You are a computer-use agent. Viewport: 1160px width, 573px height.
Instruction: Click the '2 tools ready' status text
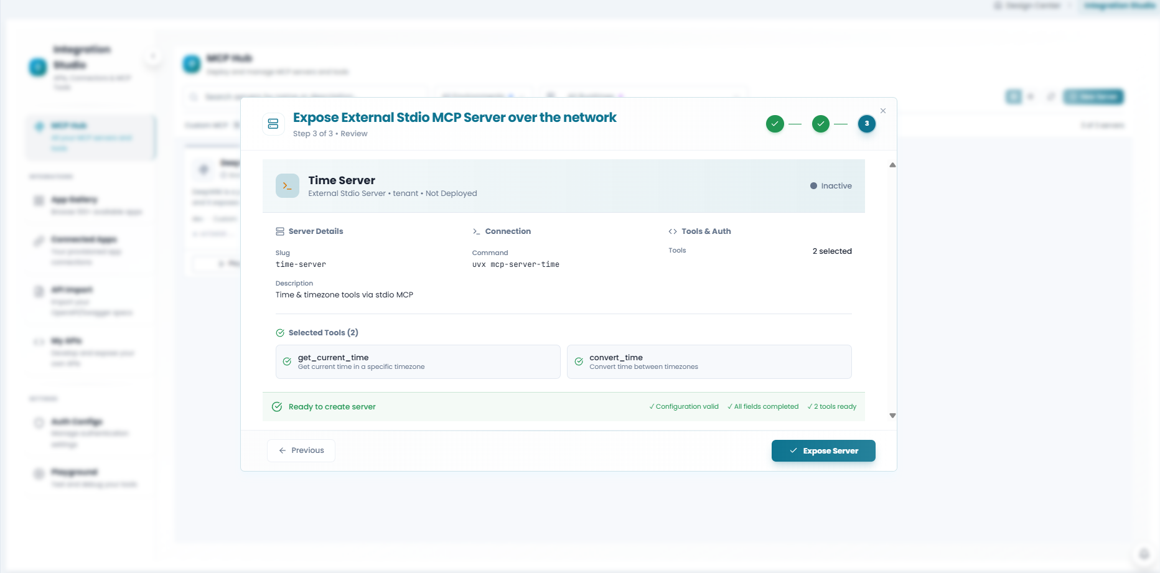point(832,407)
